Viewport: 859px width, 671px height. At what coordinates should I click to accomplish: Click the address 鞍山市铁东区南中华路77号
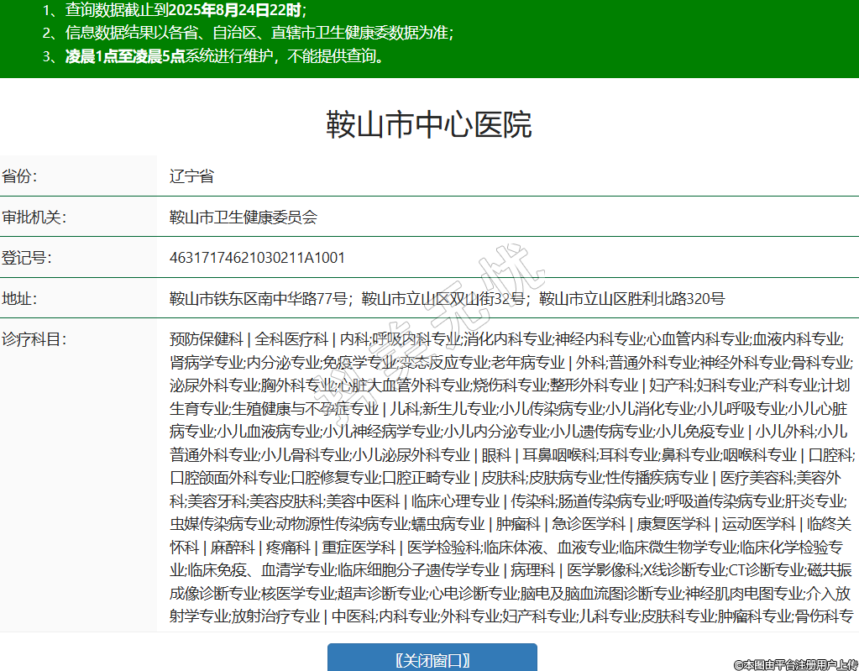(258, 298)
